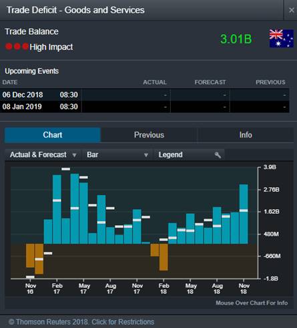This screenshot has height=328, width=297.
Task: Click the orange Nov 16 negative bar
Action: tap(30, 256)
